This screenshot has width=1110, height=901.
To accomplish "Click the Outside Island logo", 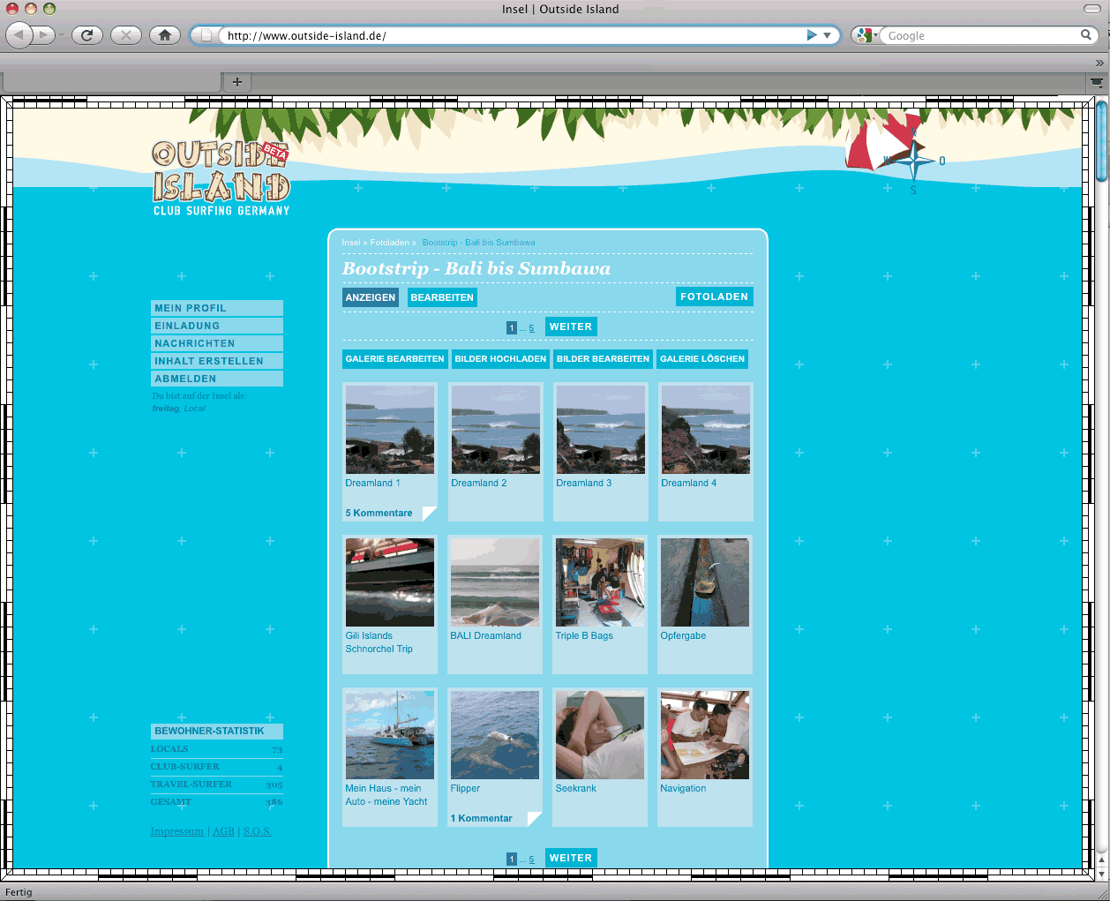I will coord(221,178).
